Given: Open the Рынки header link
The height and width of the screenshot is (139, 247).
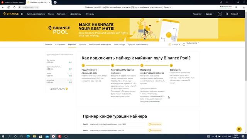Looking at the screenshot, I should [51, 14].
